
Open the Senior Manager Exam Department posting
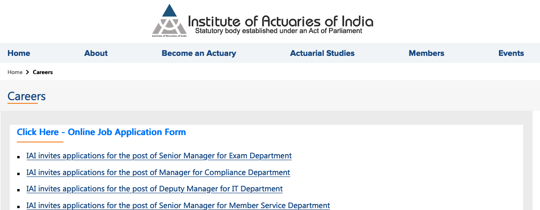point(159,156)
